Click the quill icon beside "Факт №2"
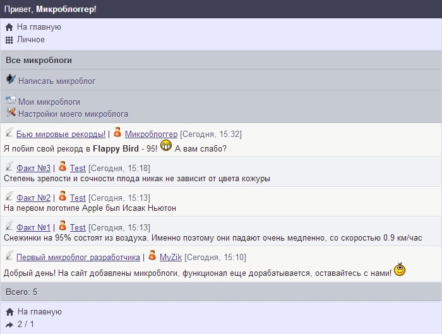 click(x=9, y=196)
